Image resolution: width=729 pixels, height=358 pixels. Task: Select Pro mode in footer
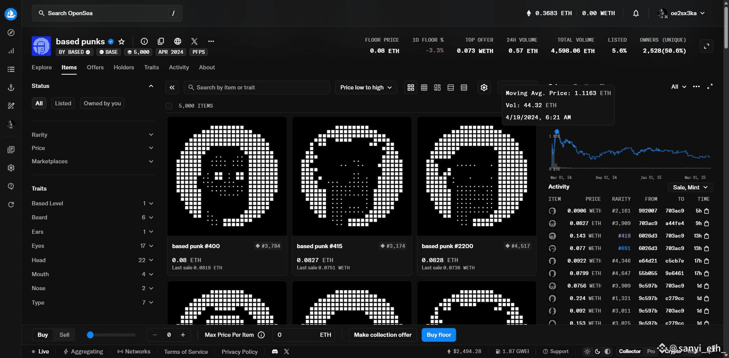click(651, 352)
